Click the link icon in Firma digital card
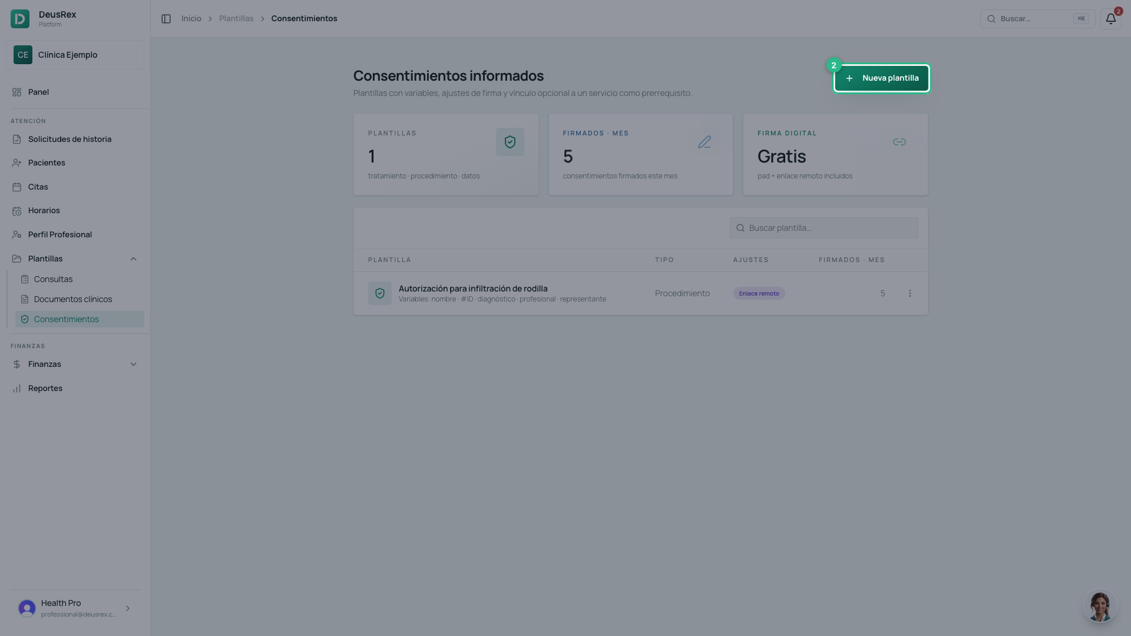Viewport: 1131px width, 636px height. pos(899,142)
